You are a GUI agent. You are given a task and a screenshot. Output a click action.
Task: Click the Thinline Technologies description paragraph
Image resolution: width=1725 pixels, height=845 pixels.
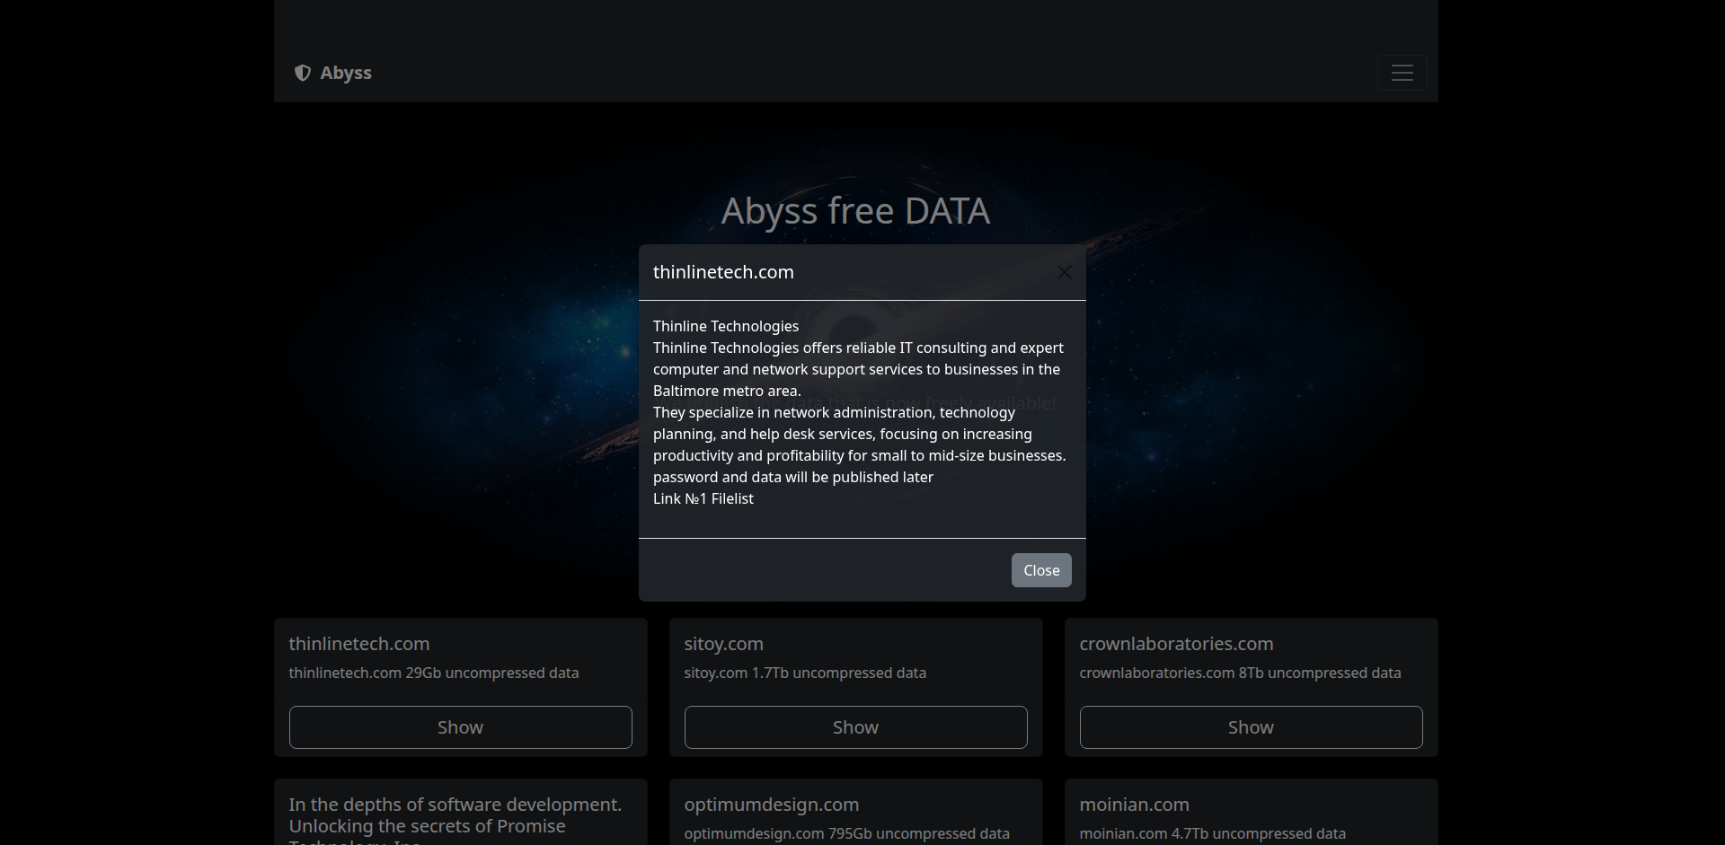tap(858, 369)
